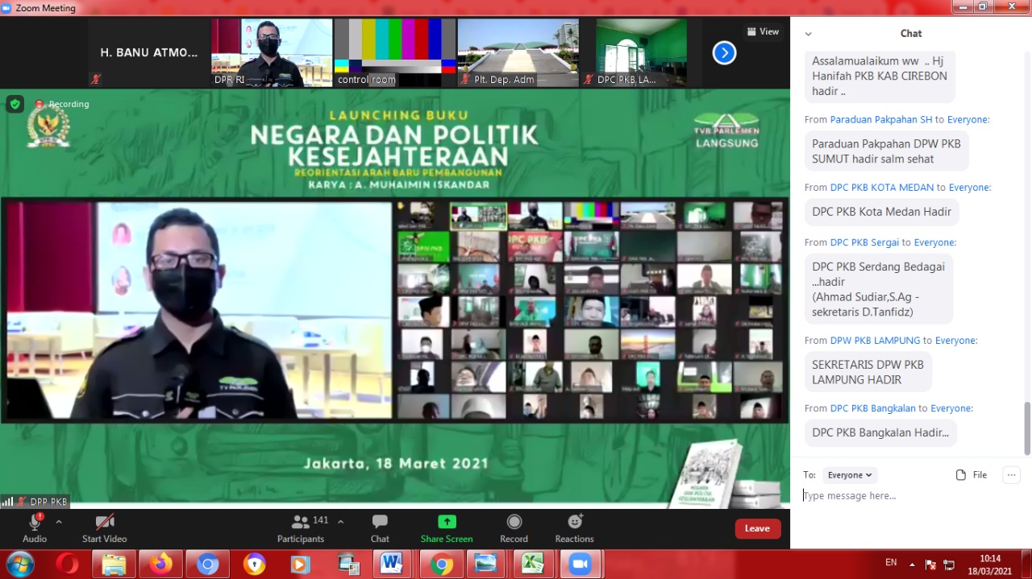Select the DPC PKB LA video thumbnail
Screen dimensions: 1032x579
click(641, 53)
